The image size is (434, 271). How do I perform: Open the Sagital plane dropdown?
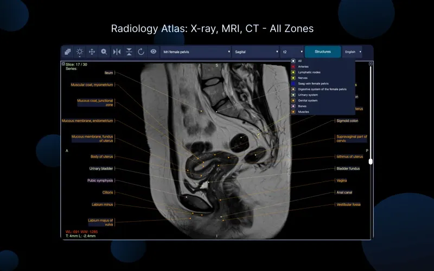[x=256, y=51]
